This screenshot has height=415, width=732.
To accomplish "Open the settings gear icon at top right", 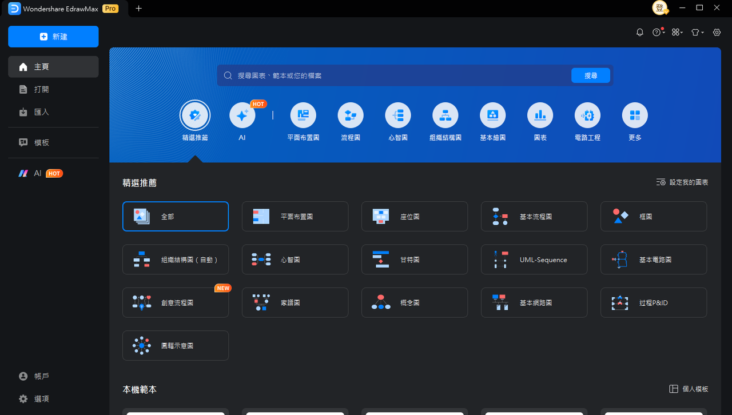I will click(717, 33).
